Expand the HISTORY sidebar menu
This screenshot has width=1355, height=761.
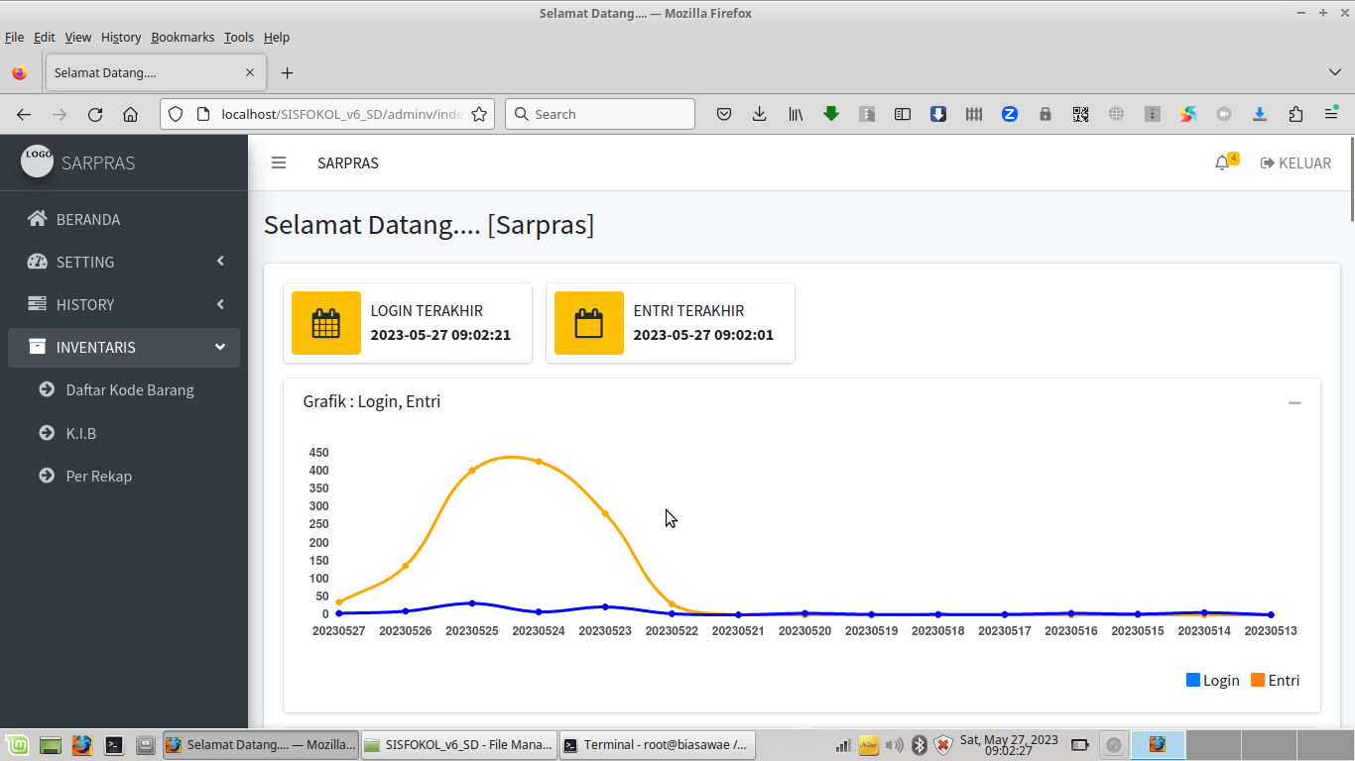click(x=124, y=304)
